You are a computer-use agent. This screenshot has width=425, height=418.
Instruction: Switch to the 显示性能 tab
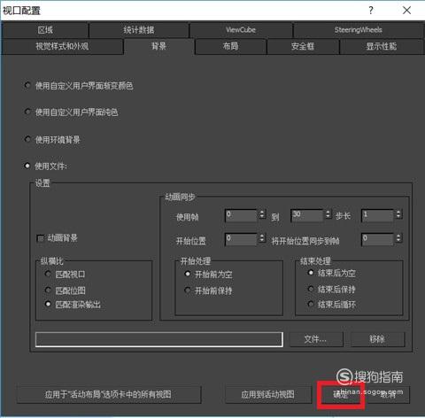point(382,46)
